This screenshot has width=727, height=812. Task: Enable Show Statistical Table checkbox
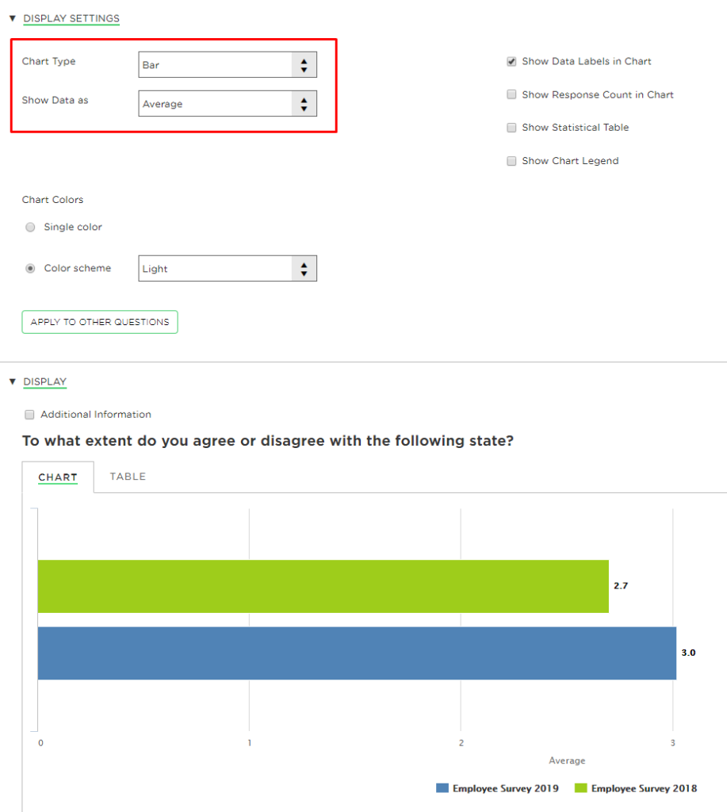(x=511, y=128)
